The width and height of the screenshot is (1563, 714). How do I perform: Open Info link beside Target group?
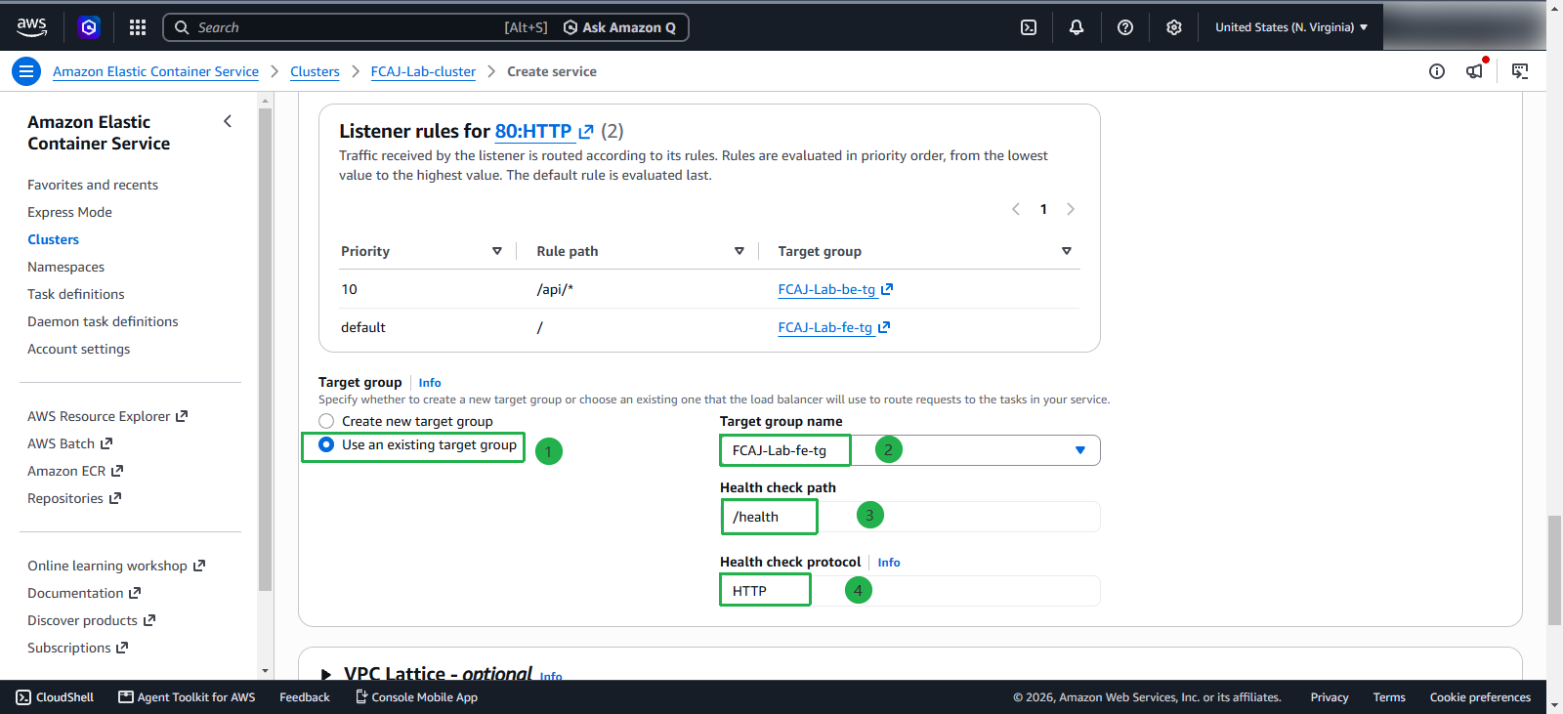point(430,383)
